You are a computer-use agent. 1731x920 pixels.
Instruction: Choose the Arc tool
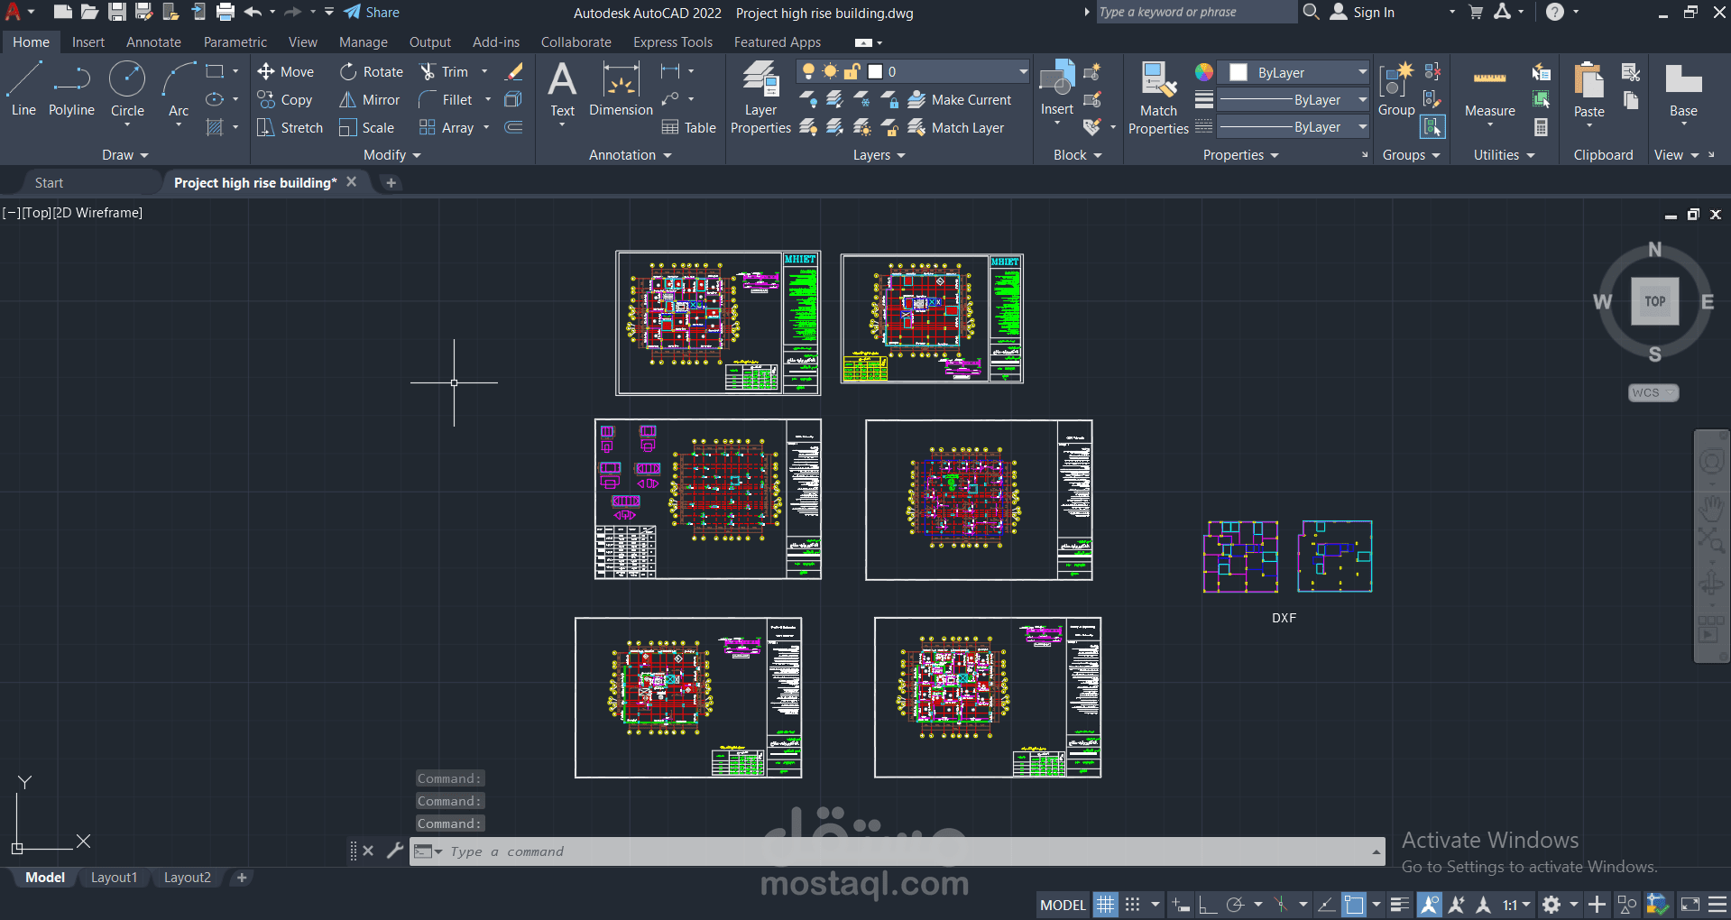click(x=179, y=89)
